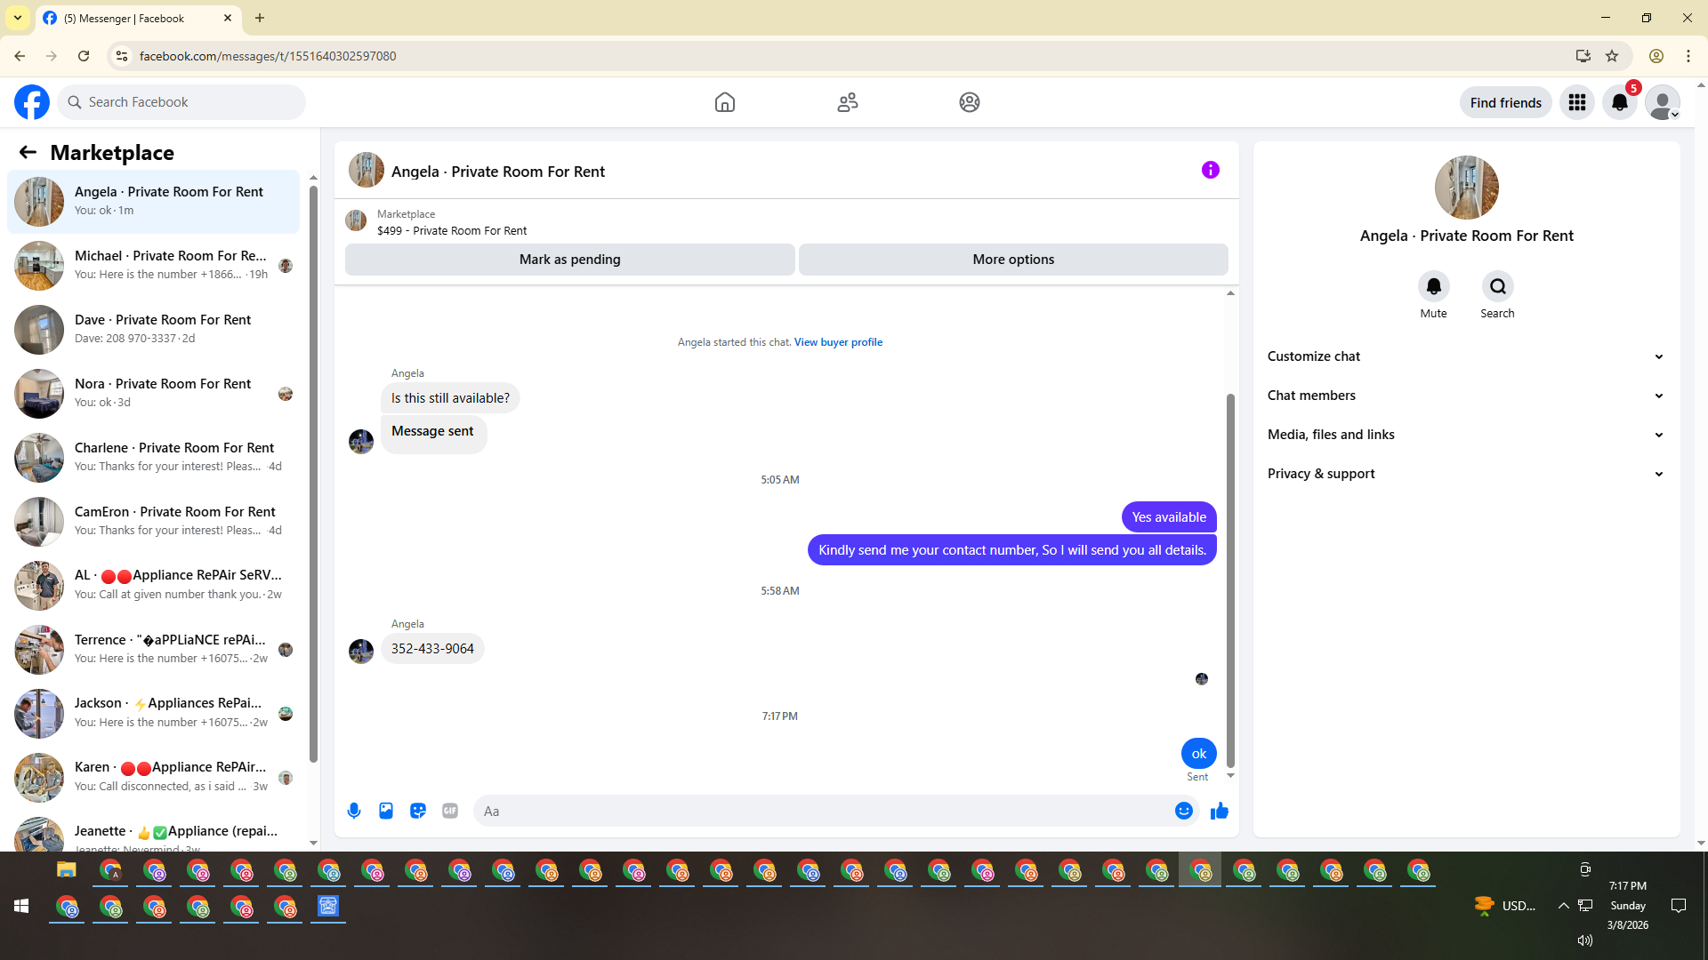Screen dimensions: 1708x960
Task: Click the voice clip microphone icon
Action: (x=354, y=811)
